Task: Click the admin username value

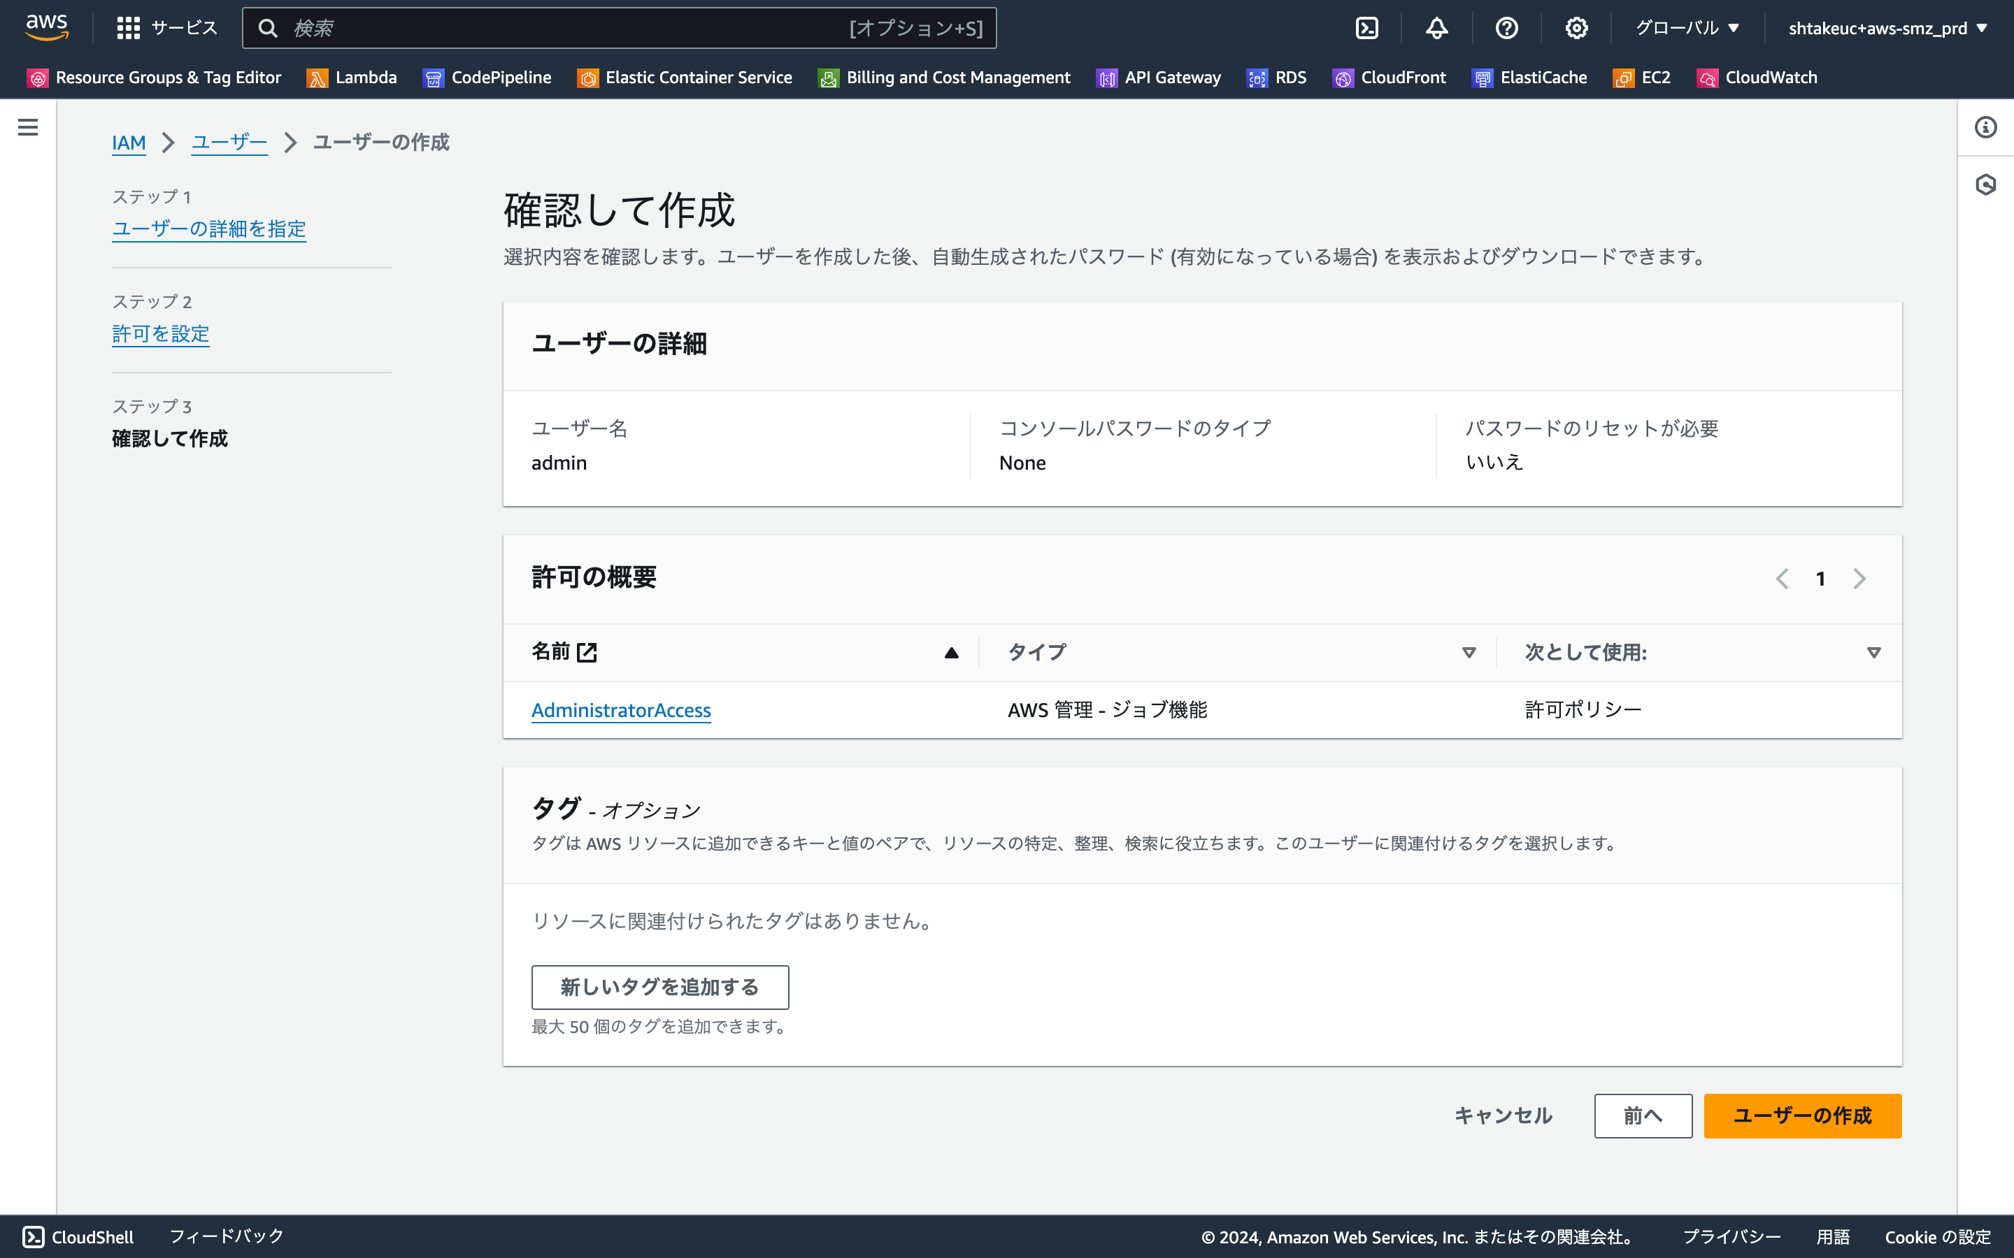Action: [559, 463]
